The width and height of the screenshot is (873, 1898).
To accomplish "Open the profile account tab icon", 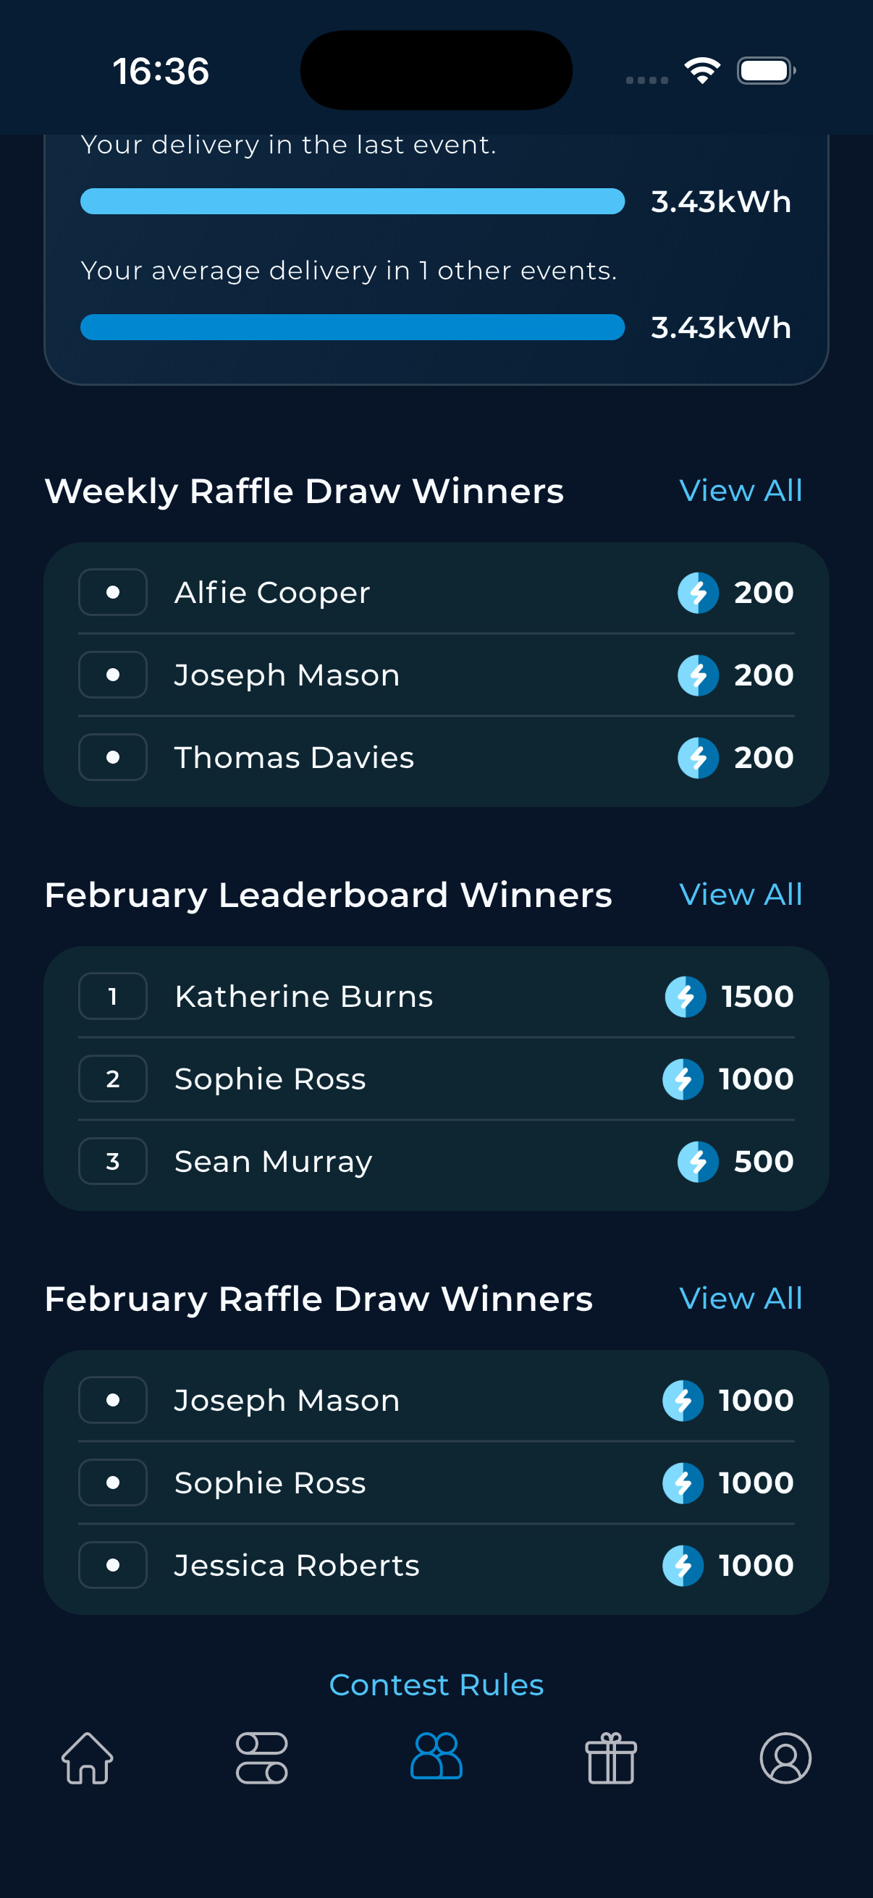I will 785,1758.
